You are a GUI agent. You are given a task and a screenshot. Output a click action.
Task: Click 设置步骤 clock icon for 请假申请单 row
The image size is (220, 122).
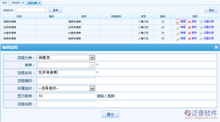pyautogui.click(x=201, y=22)
